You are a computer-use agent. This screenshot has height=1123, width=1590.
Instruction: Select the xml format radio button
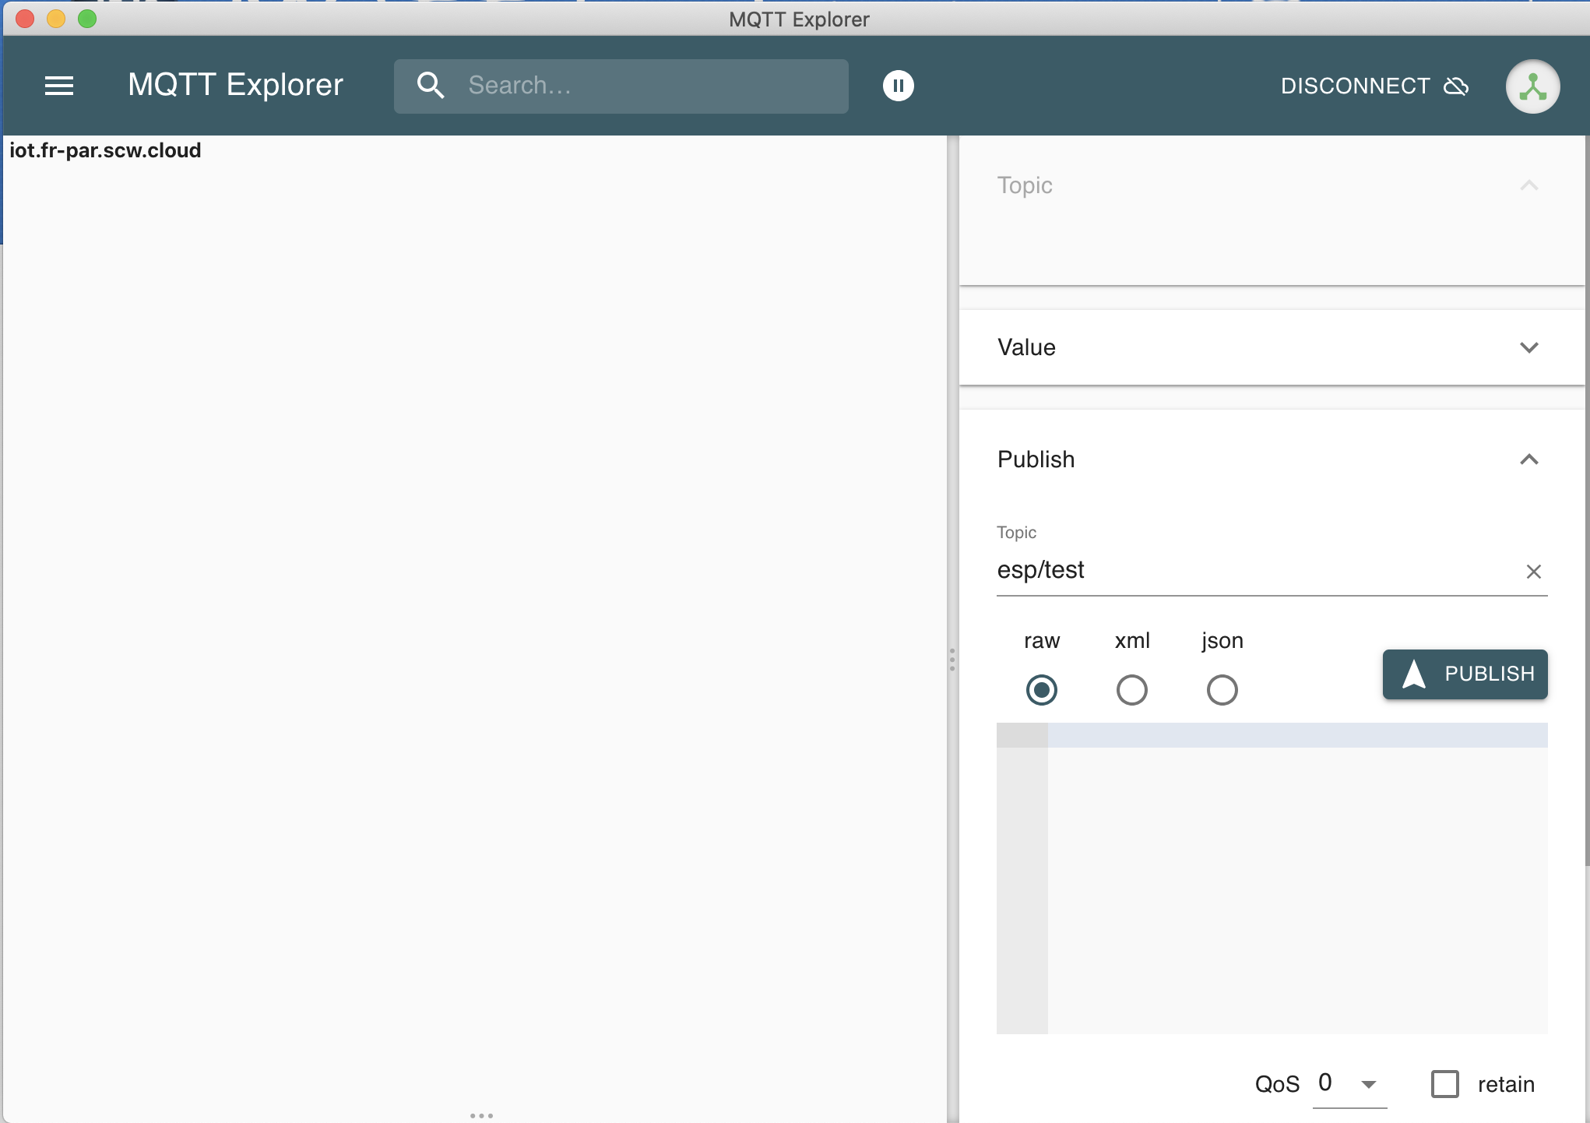pos(1131,690)
